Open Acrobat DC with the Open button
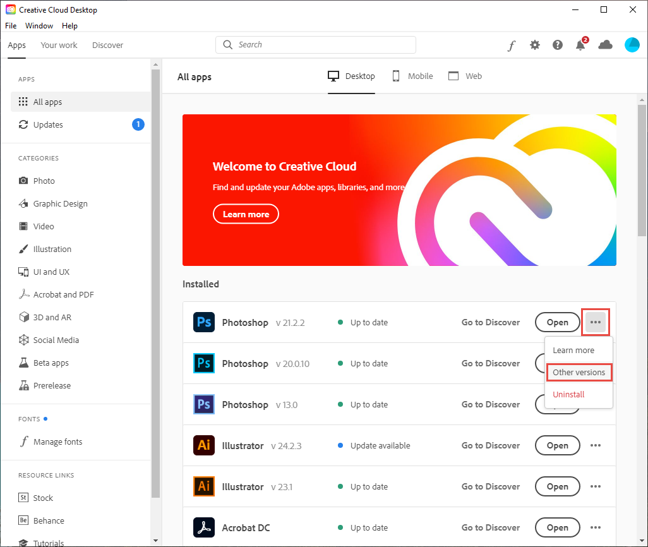Image resolution: width=648 pixels, height=547 pixels. pyautogui.click(x=557, y=527)
